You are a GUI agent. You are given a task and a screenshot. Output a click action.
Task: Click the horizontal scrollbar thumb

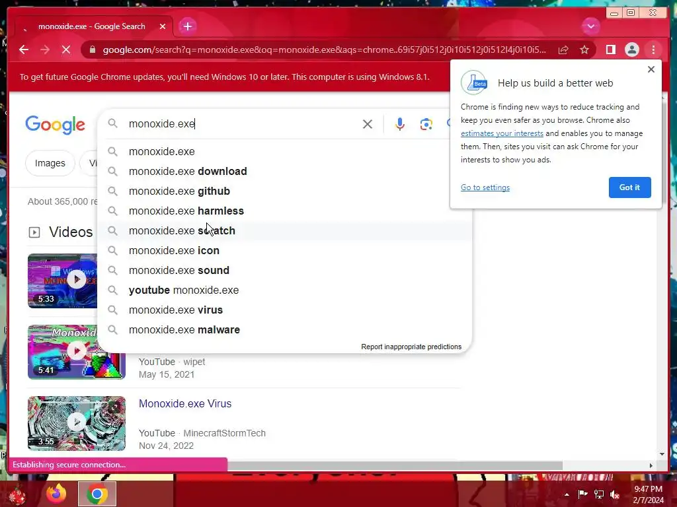[x=395, y=465]
